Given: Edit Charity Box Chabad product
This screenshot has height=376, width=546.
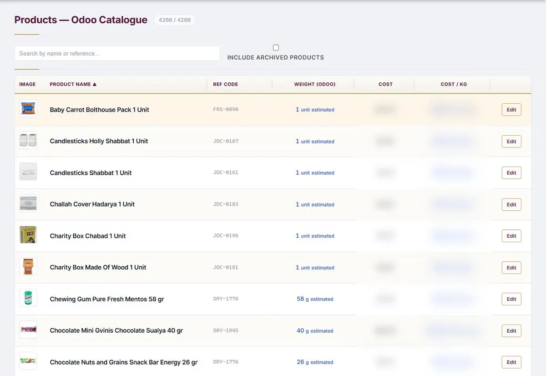Looking at the screenshot, I should (x=511, y=236).
